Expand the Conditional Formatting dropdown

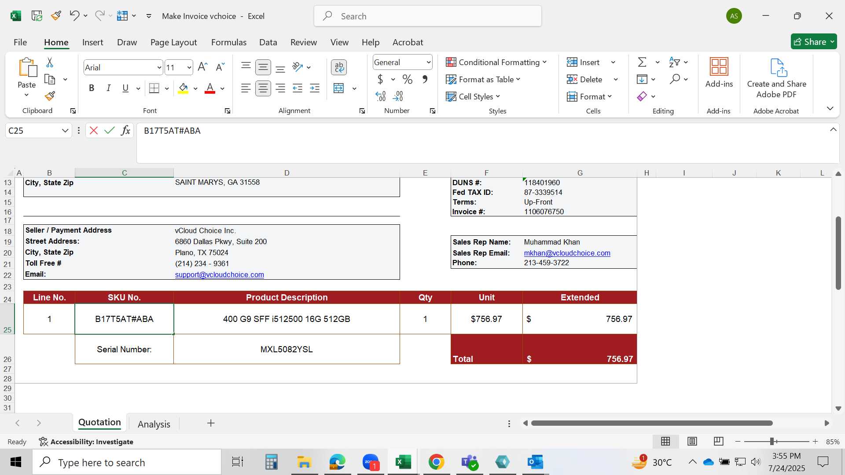pos(544,62)
